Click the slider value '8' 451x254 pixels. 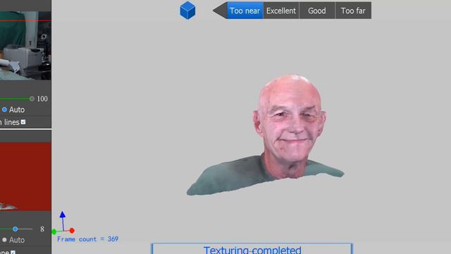[42, 229]
